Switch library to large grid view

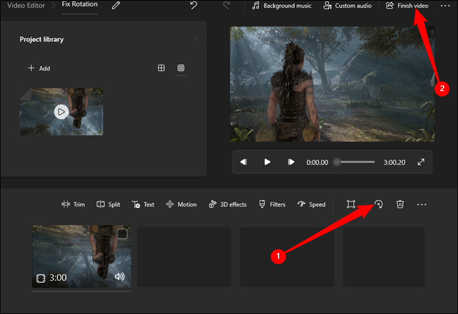click(161, 68)
